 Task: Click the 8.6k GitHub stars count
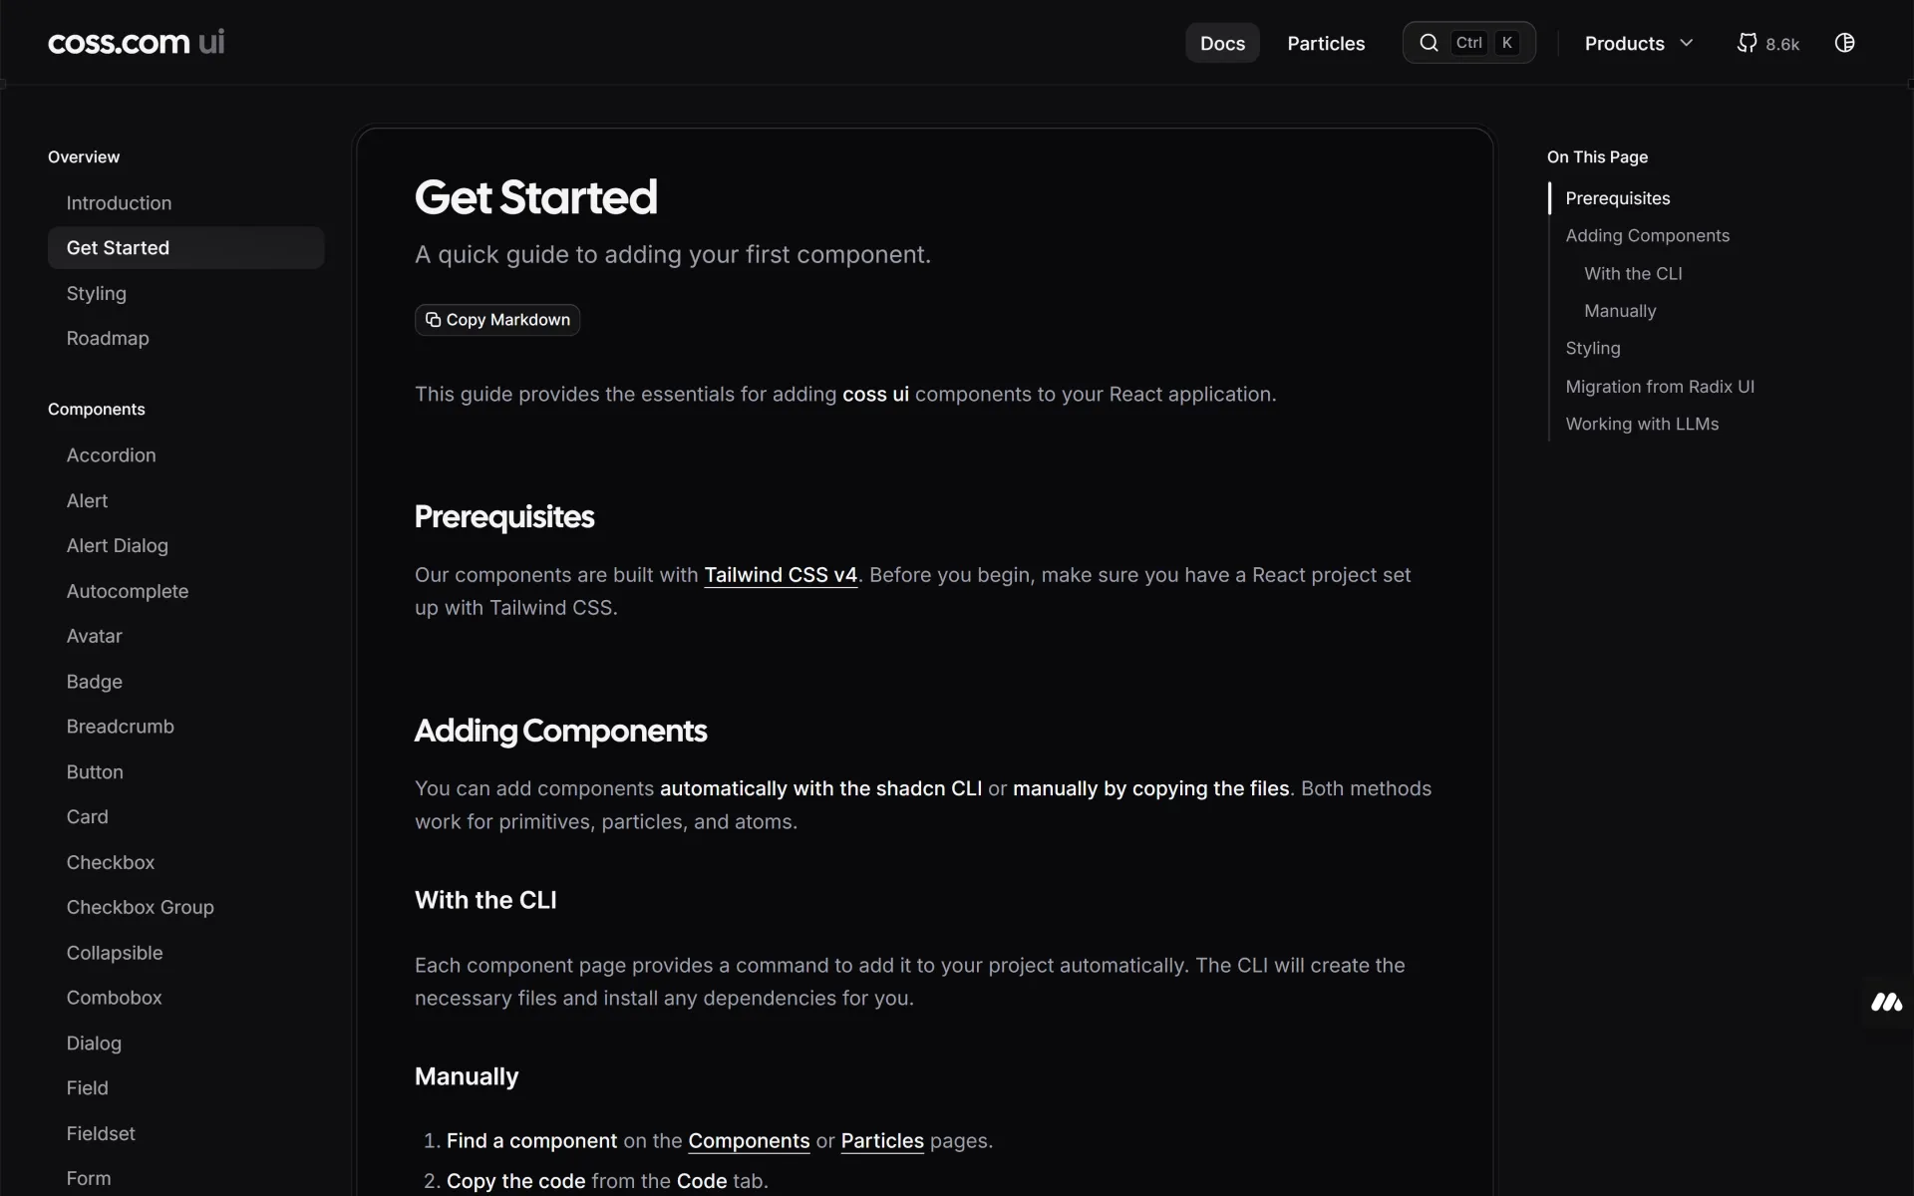1782,44
